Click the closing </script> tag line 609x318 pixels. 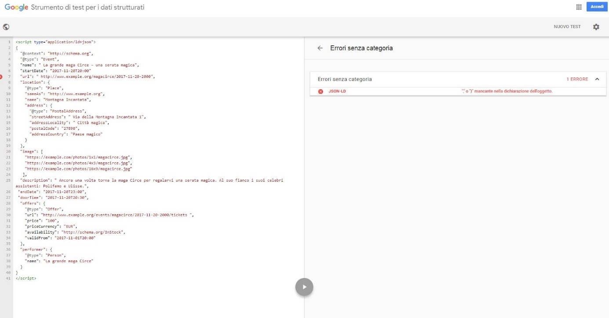click(26, 278)
